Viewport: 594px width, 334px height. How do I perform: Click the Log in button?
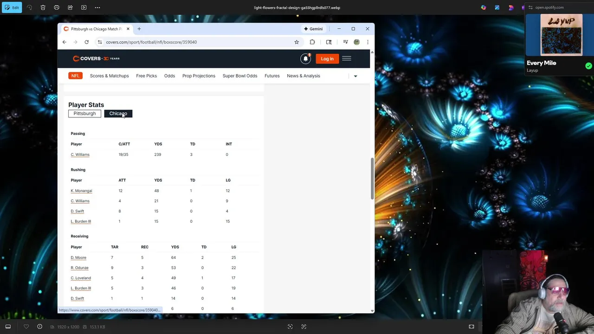click(x=327, y=58)
